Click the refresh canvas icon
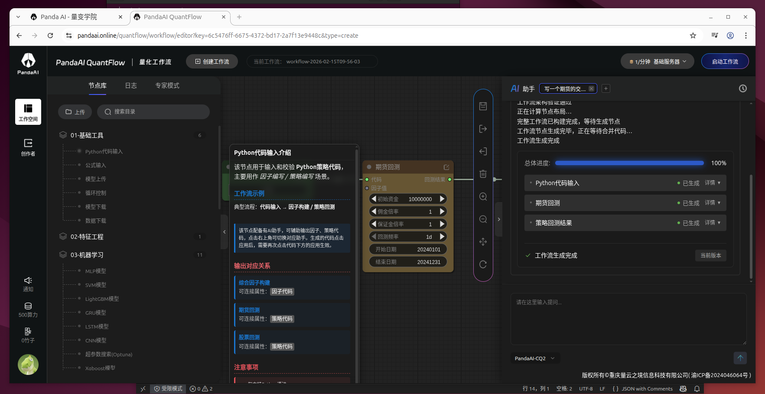This screenshot has height=394, width=765. coord(483,264)
